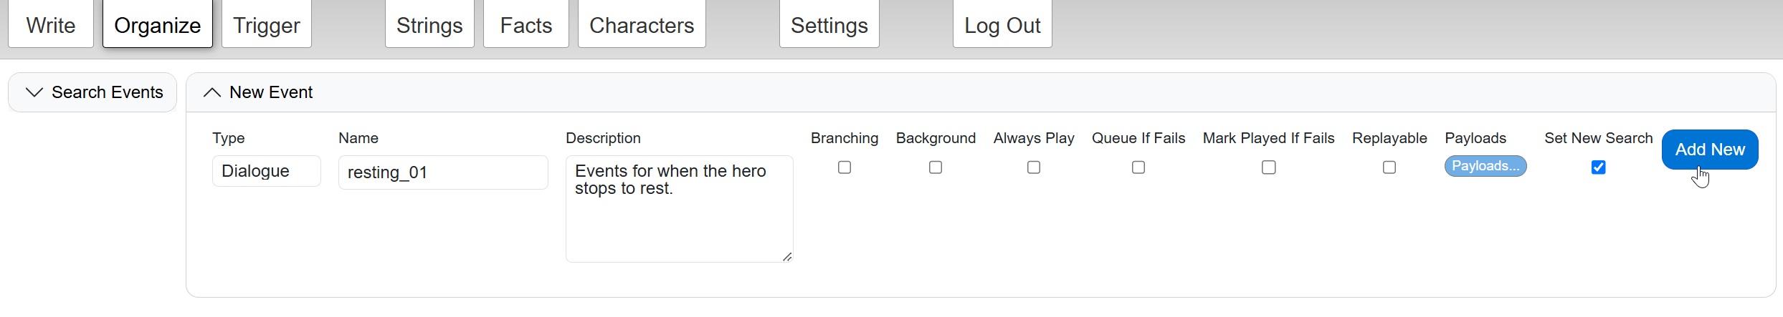Viewport: 1783px width, 317px height.
Task: Expand the Search Events chevron
Action: pos(34,92)
